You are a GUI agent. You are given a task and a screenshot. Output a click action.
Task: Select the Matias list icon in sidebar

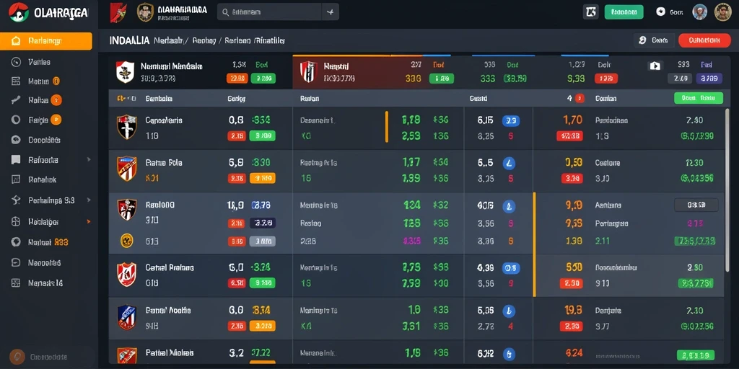pos(16,81)
